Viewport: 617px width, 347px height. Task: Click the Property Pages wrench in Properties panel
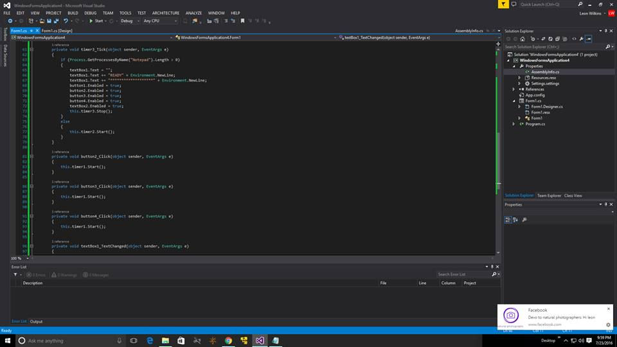524,220
